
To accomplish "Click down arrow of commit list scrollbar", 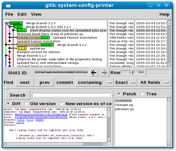I will (x=169, y=65).
